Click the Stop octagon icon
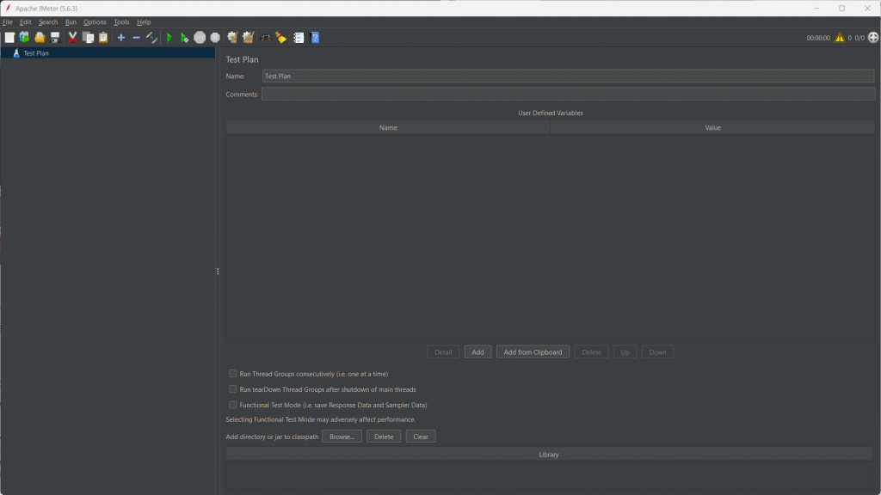This screenshot has width=881, height=495. pos(200,38)
